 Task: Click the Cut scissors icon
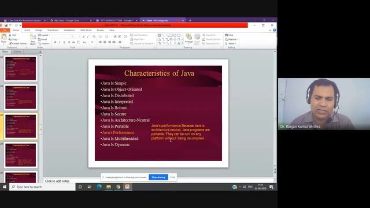[10, 35]
